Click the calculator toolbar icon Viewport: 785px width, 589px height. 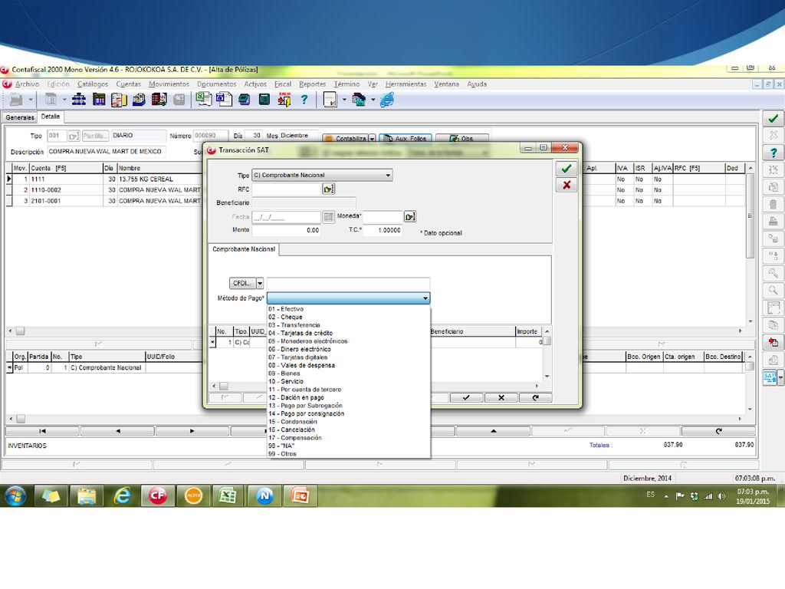pos(264,100)
